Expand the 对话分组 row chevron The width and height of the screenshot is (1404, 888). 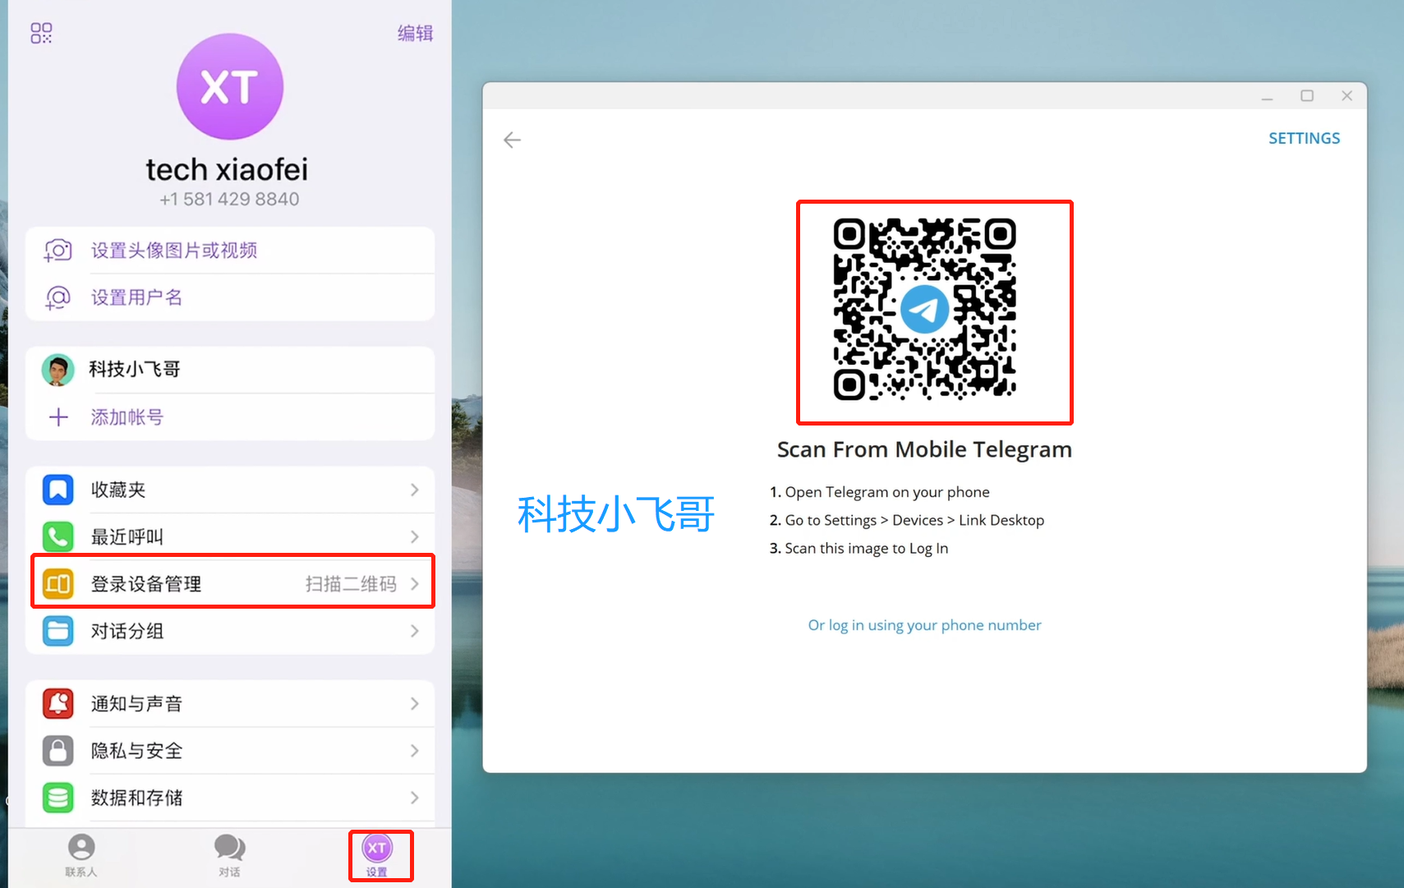pos(415,631)
